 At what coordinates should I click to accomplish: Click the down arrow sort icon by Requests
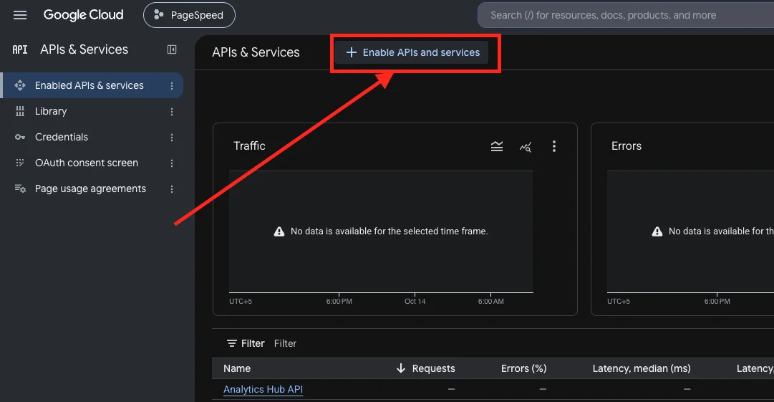pos(401,368)
